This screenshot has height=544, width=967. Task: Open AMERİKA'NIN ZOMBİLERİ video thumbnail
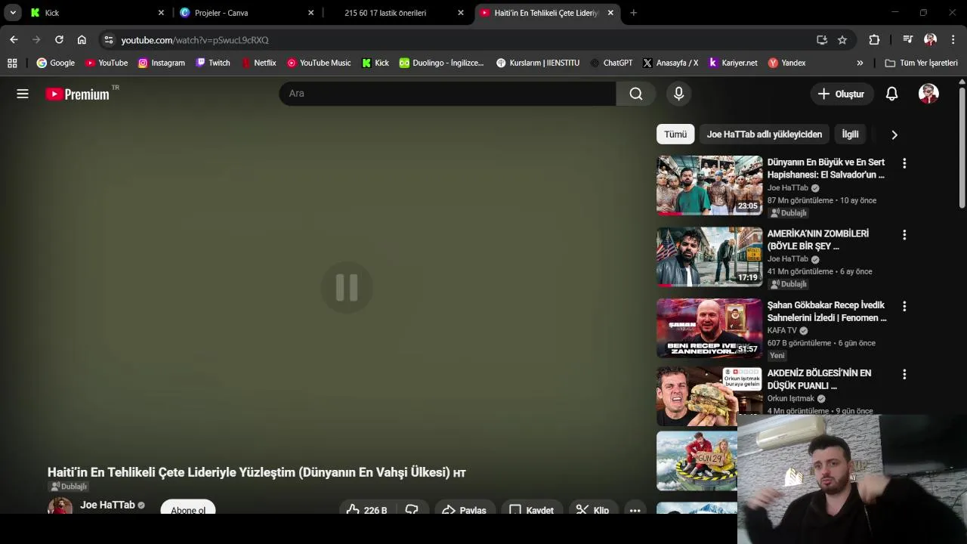(709, 257)
